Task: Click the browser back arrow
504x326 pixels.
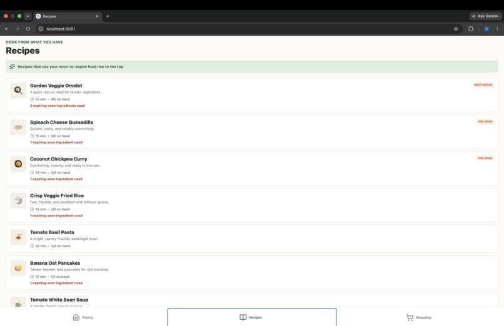Action: coord(7,29)
